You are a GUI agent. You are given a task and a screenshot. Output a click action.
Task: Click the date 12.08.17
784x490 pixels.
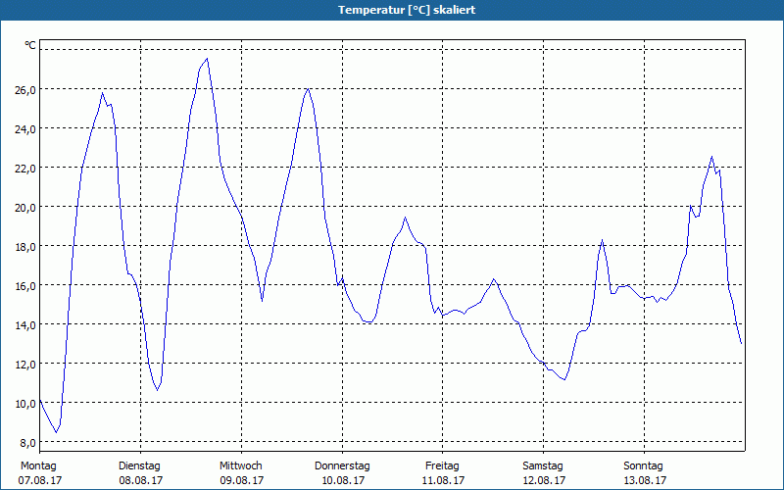[544, 481]
